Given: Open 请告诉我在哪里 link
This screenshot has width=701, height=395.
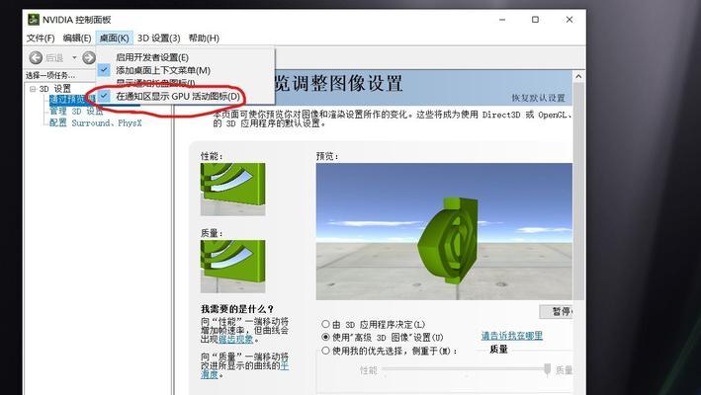Looking at the screenshot, I should pos(512,336).
